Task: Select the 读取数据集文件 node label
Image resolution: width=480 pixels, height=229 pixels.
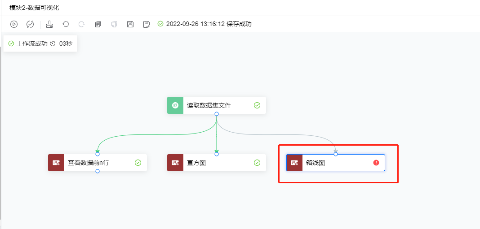Action: pos(209,106)
